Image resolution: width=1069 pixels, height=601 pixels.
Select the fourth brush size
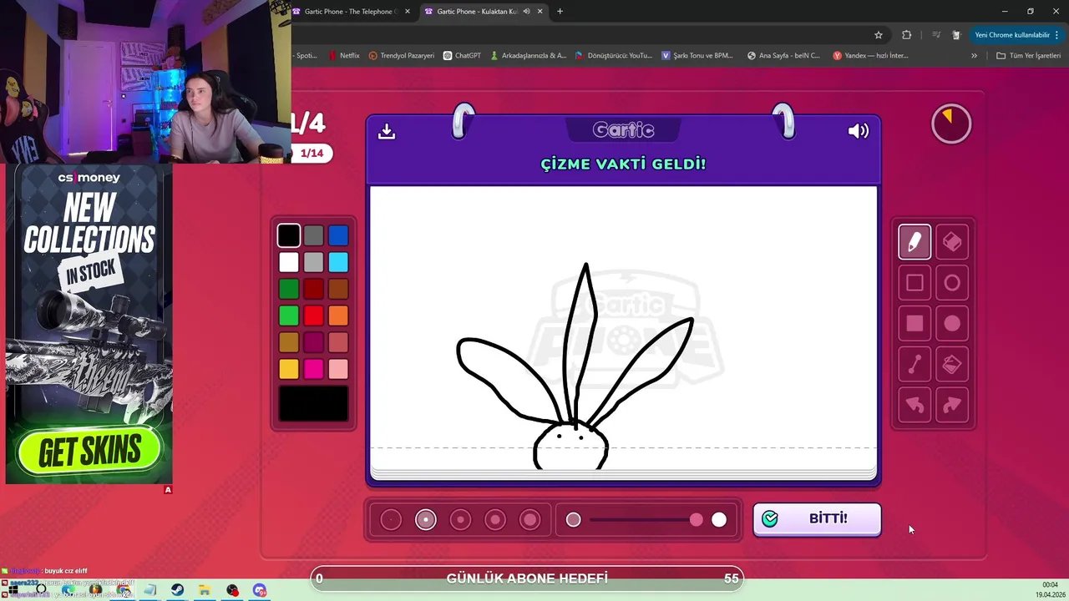tap(495, 520)
